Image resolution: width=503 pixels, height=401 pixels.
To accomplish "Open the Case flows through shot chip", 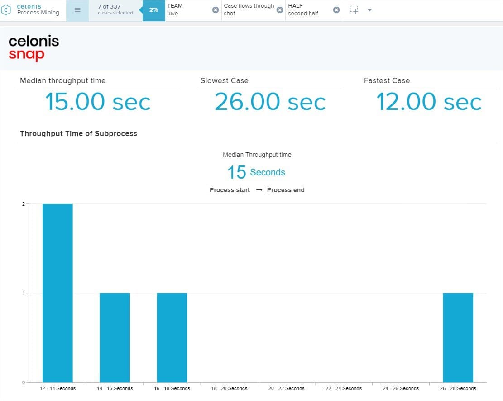I will click(x=249, y=10).
